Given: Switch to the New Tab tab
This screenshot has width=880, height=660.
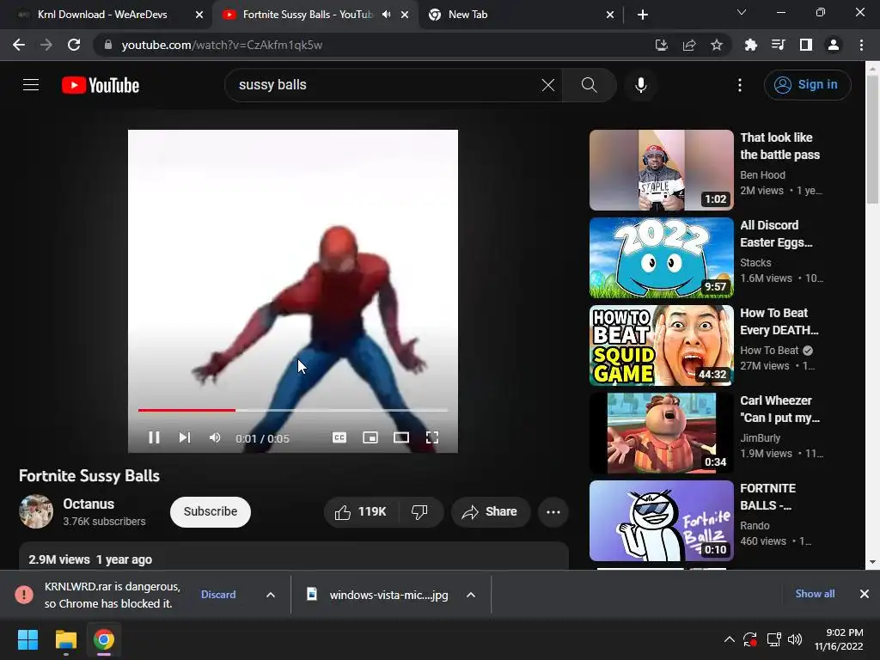Looking at the screenshot, I should (x=467, y=15).
